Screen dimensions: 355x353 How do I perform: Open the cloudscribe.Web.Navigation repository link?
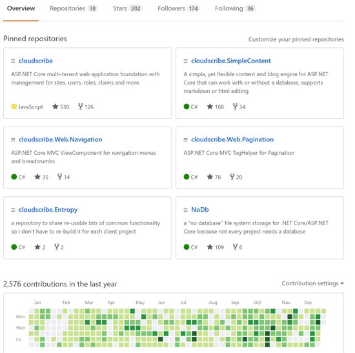point(61,139)
